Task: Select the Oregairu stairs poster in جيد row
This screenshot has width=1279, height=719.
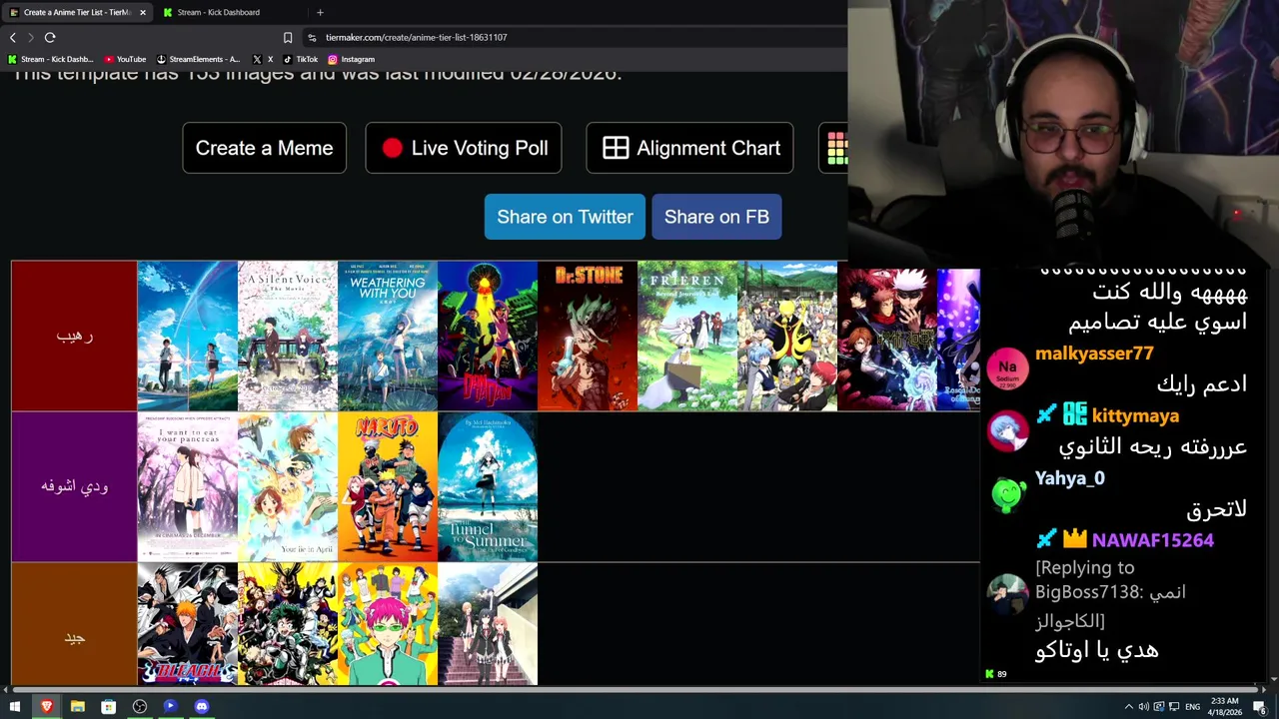Action: [x=488, y=625]
